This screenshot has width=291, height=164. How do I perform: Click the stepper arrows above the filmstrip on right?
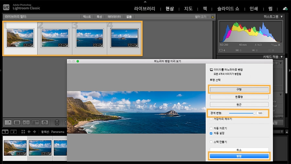282,132
